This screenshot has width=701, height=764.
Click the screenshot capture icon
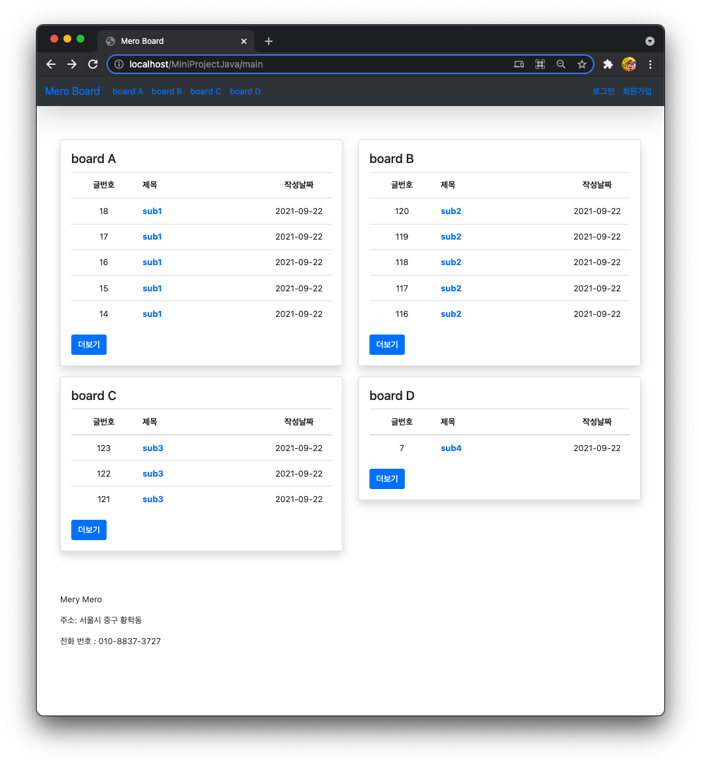point(540,64)
